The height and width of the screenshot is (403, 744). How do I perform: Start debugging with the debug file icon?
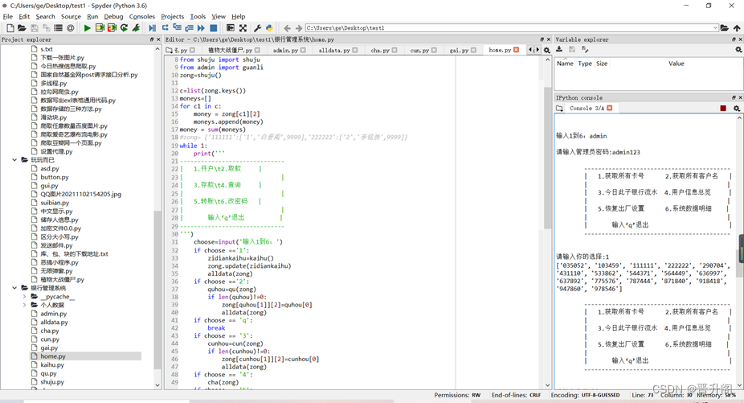[153, 28]
